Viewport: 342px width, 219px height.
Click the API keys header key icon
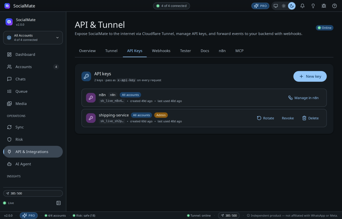(86, 76)
